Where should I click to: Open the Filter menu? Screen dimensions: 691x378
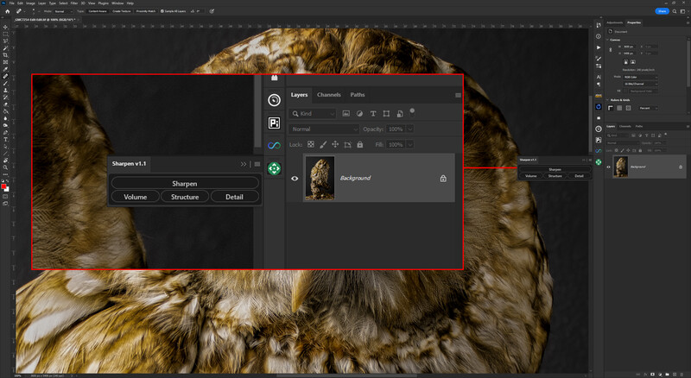coord(74,3)
